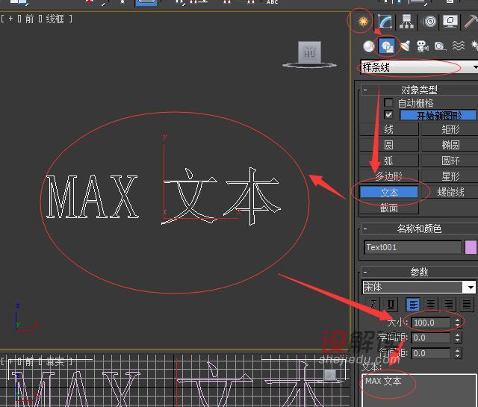Uncheck the box beside 开始新图形

point(388,115)
